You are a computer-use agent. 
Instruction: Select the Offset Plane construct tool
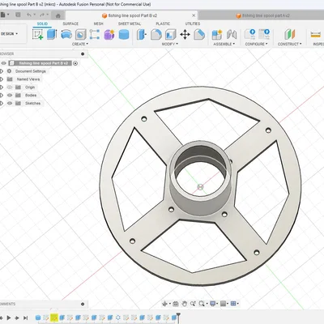click(x=290, y=35)
